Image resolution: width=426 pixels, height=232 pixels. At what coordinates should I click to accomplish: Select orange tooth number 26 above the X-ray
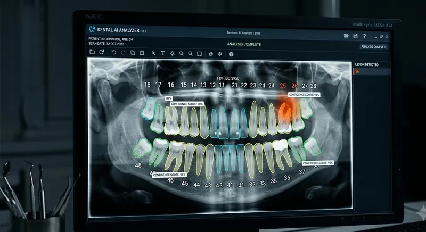(294, 86)
